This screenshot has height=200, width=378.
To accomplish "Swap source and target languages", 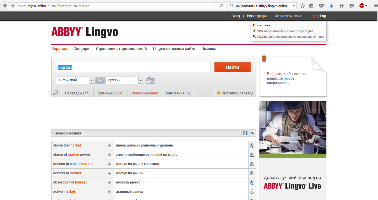I will pos(100,80).
